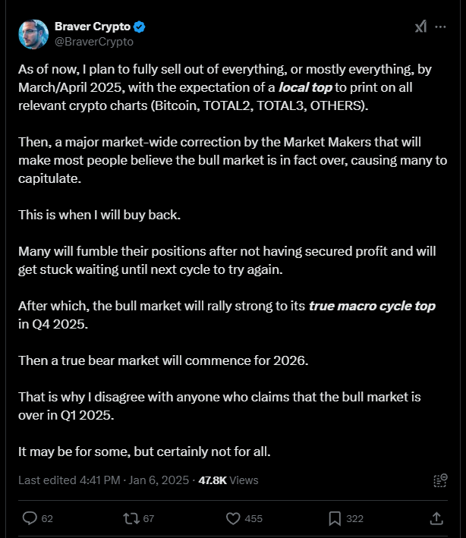Click the Braver Crypto display name
Image resolution: width=466 pixels, height=538 pixels.
coord(93,27)
